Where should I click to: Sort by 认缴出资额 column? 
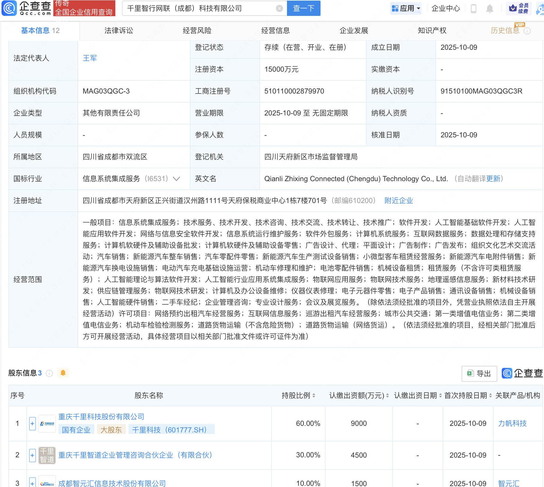click(387, 396)
